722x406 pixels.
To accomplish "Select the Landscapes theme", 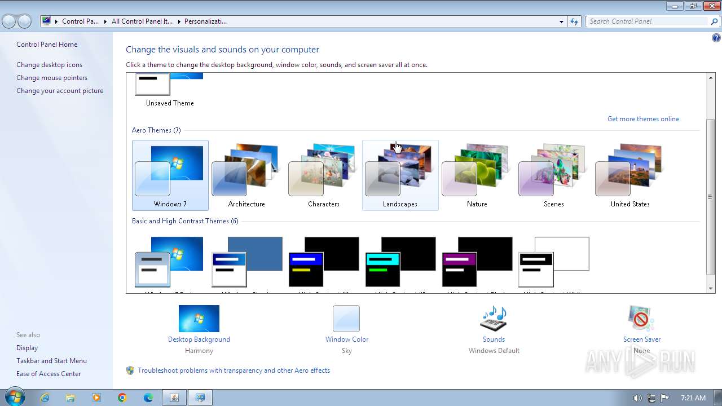I will point(400,175).
